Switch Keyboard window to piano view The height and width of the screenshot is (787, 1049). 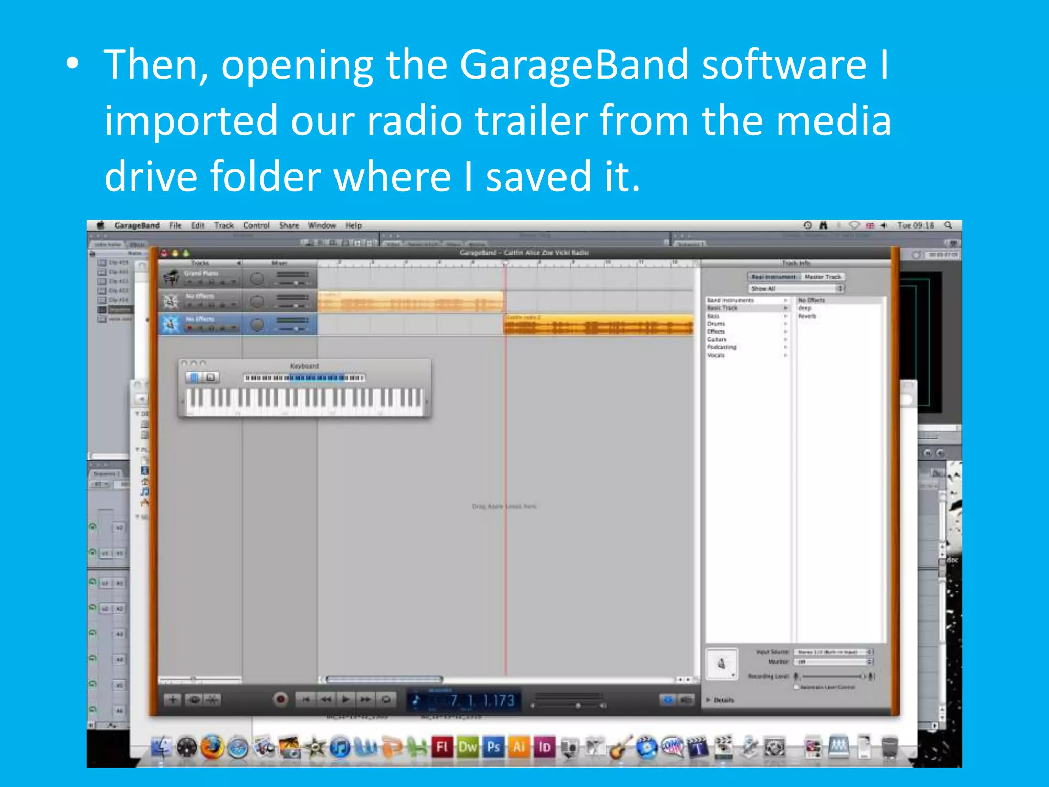click(194, 378)
